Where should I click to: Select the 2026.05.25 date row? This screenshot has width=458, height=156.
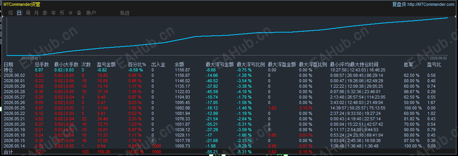click(x=229, y=108)
